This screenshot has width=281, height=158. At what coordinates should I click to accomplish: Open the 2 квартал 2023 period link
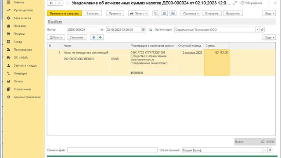(x=192, y=53)
